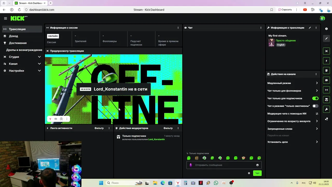The image size is (332, 187).
Task: Click the Просто общение category link
Action: [286, 41]
